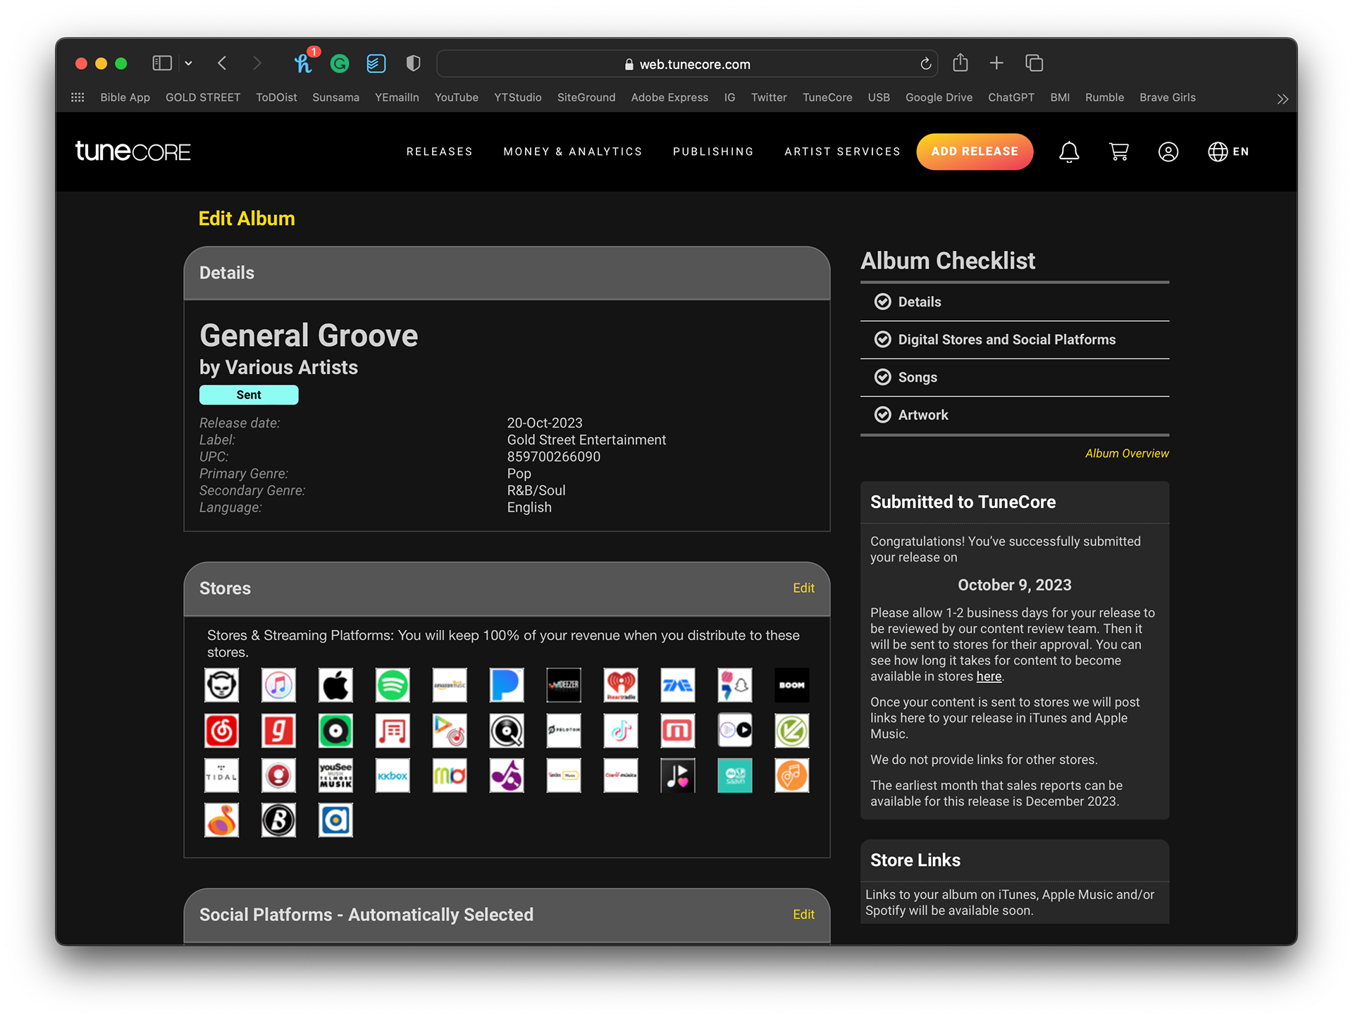Click the Spotify store icon
Screen dimensions: 1353x1019
coord(393,685)
